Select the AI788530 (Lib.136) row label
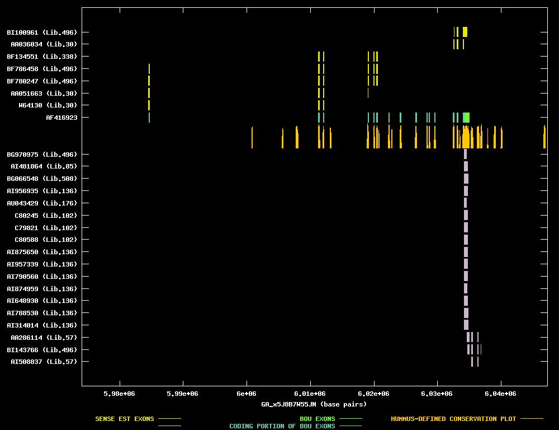Image resolution: width=559 pixels, height=430 pixels. (42, 313)
